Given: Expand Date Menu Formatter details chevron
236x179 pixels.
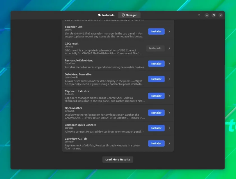Looking at the screenshot, I should tap(169, 79).
